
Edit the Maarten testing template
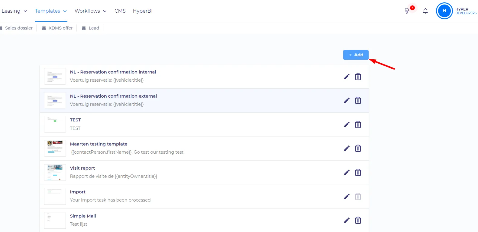347,148
